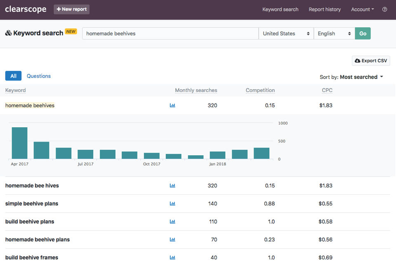
Task: Show chart for homemade bee hives row
Action: point(172,186)
